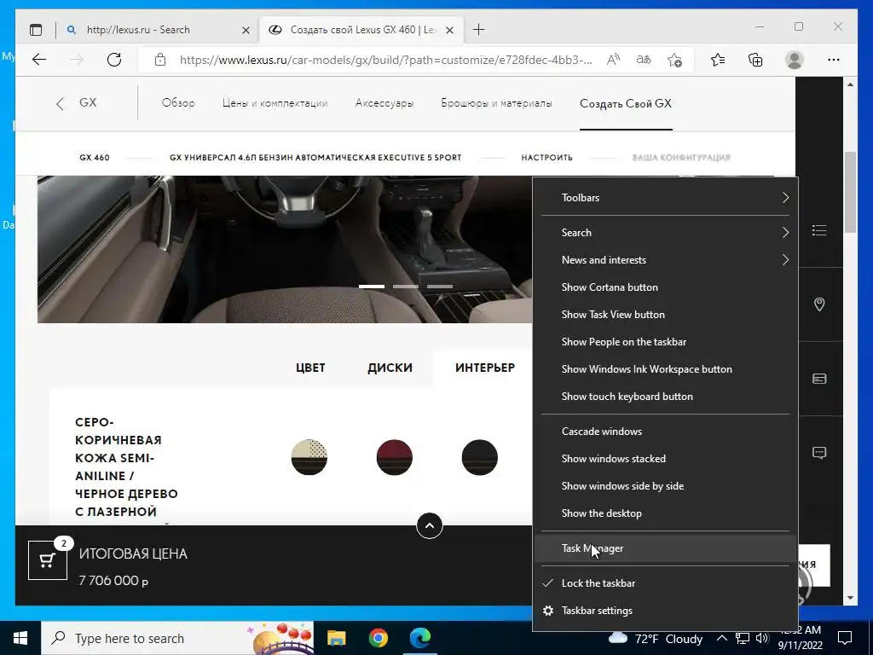
Task: Select Show the desktop
Action: click(x=665, y=513)
